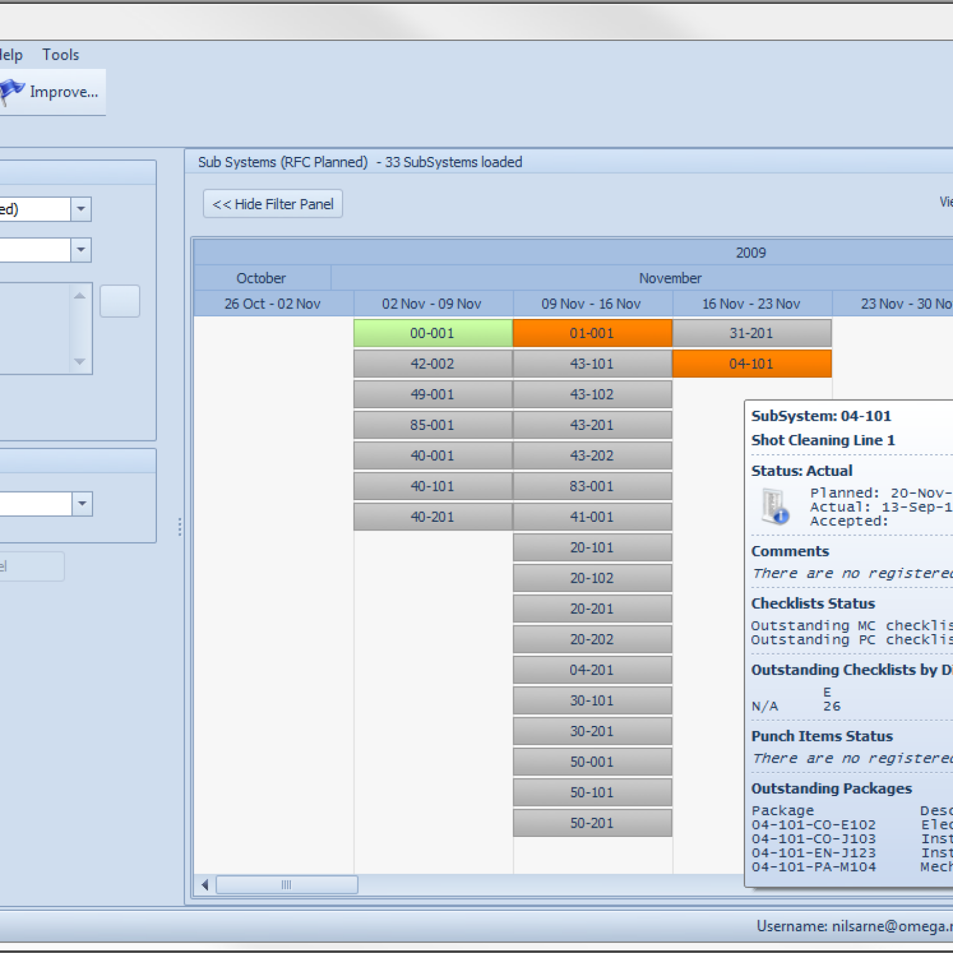
Task: Click the 'Shot Cleaning Line 1' title text
Action: pos(823,441)
